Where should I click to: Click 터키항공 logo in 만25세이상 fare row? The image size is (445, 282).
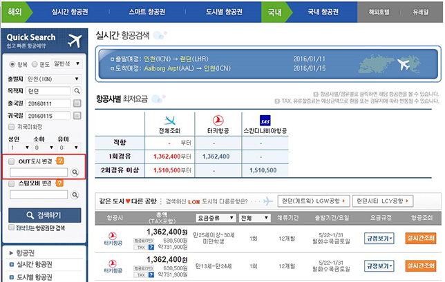click(x=113, y=239)
